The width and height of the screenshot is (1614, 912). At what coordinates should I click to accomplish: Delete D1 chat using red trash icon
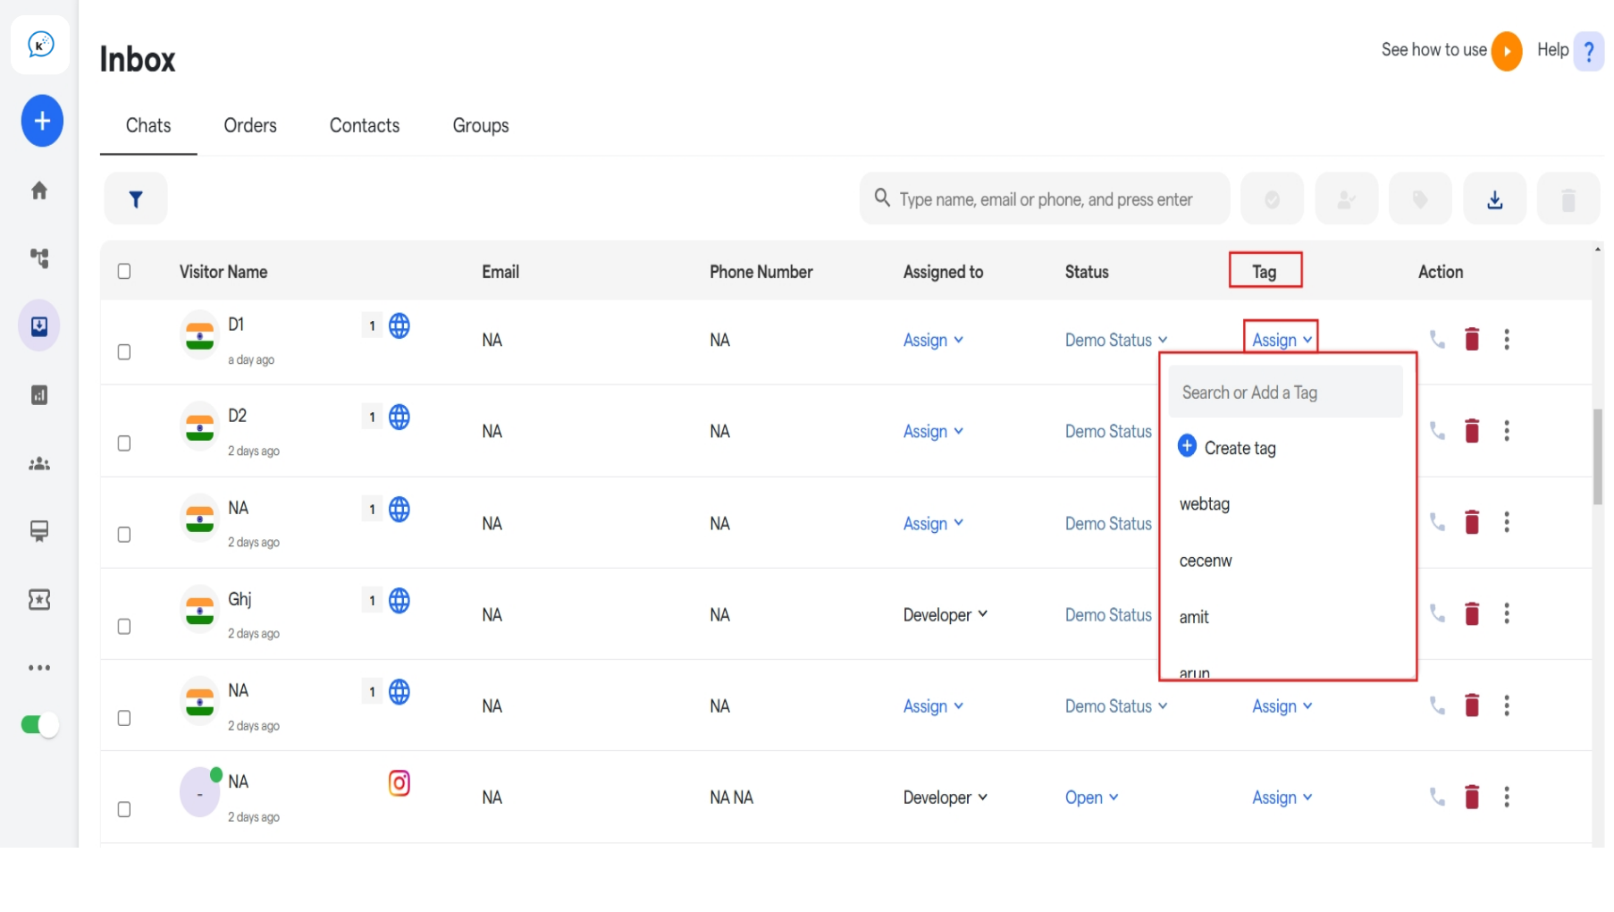(1472, 339)
